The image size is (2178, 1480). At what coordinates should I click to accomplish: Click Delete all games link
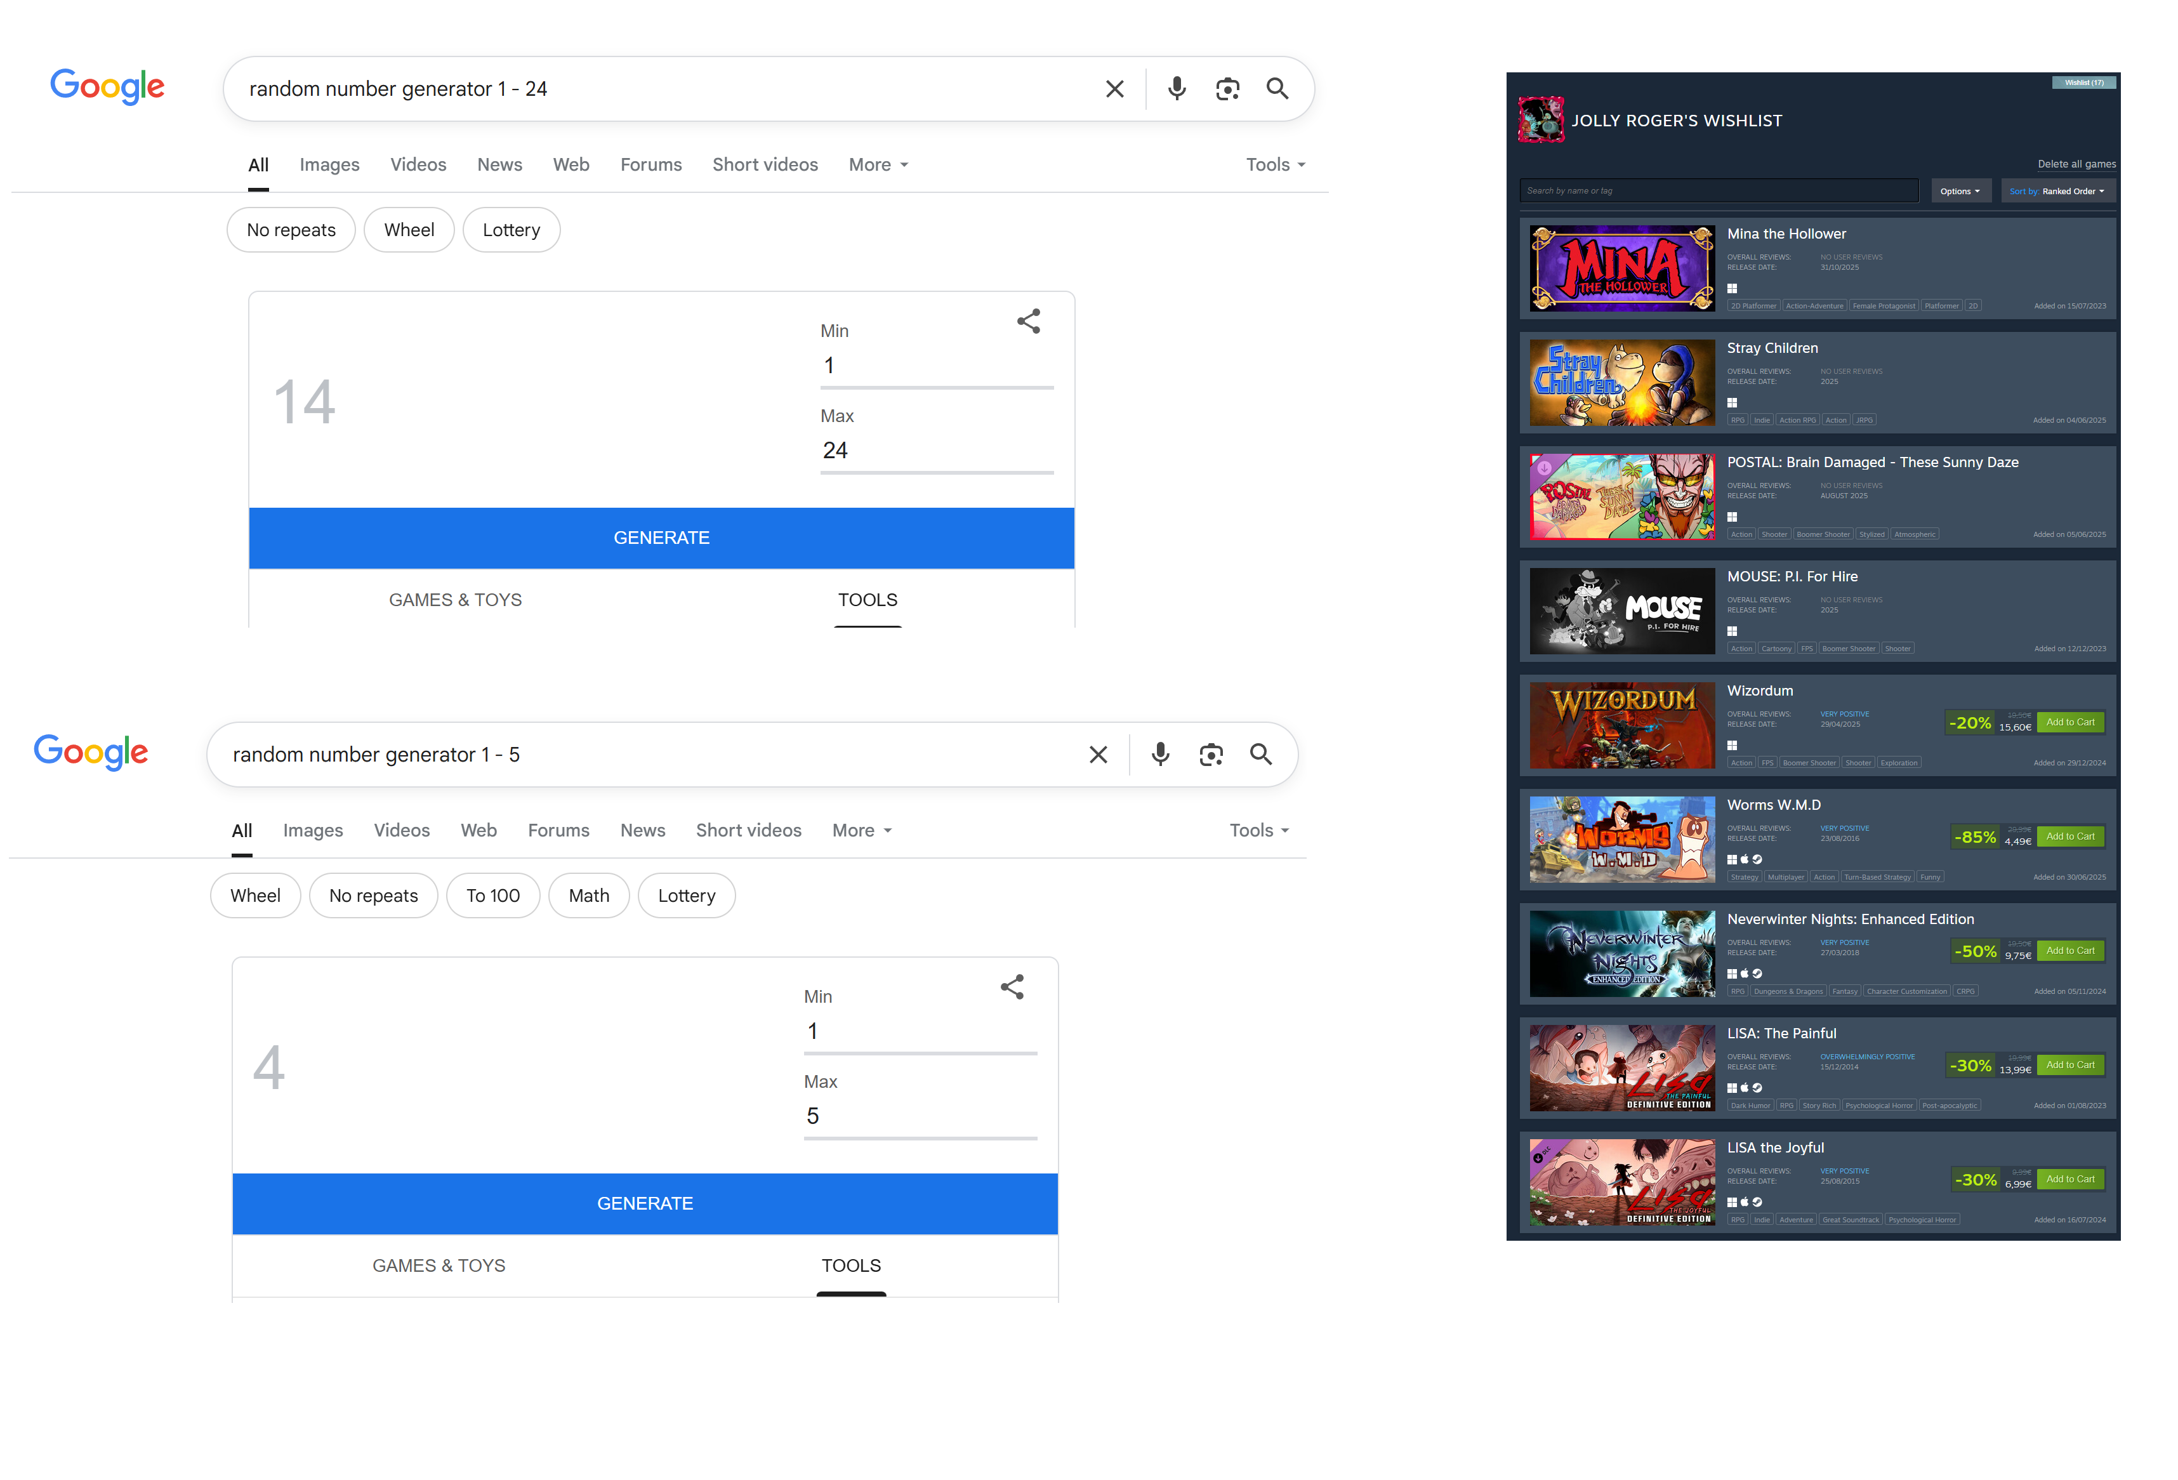click(2076, 164)
